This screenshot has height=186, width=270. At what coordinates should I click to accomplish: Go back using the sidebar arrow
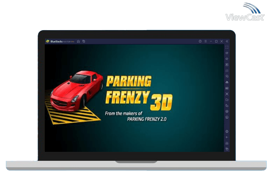point(227,137)
